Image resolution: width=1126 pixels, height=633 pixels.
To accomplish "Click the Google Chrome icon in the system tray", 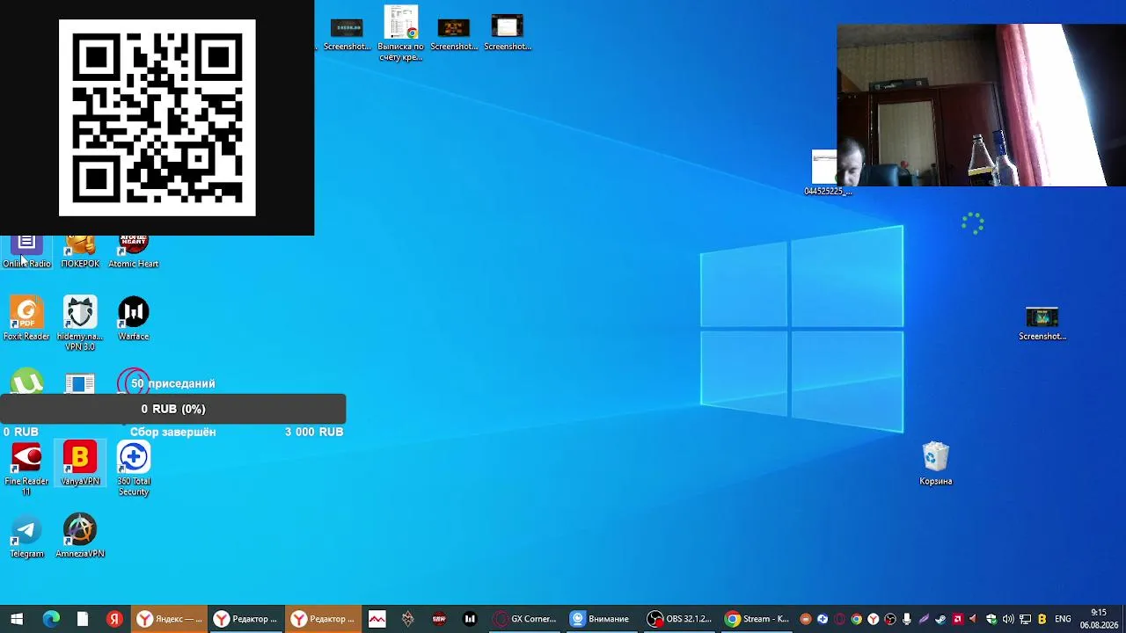I will pos(856,619).
